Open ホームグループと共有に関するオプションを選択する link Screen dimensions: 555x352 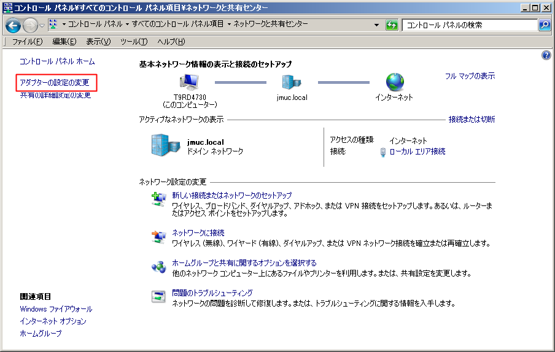click(x=244, y=263)
